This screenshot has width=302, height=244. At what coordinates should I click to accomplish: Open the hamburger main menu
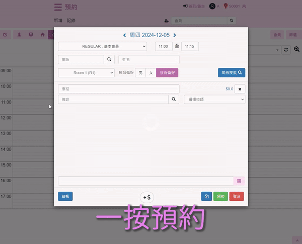click(x=58, y=7)
